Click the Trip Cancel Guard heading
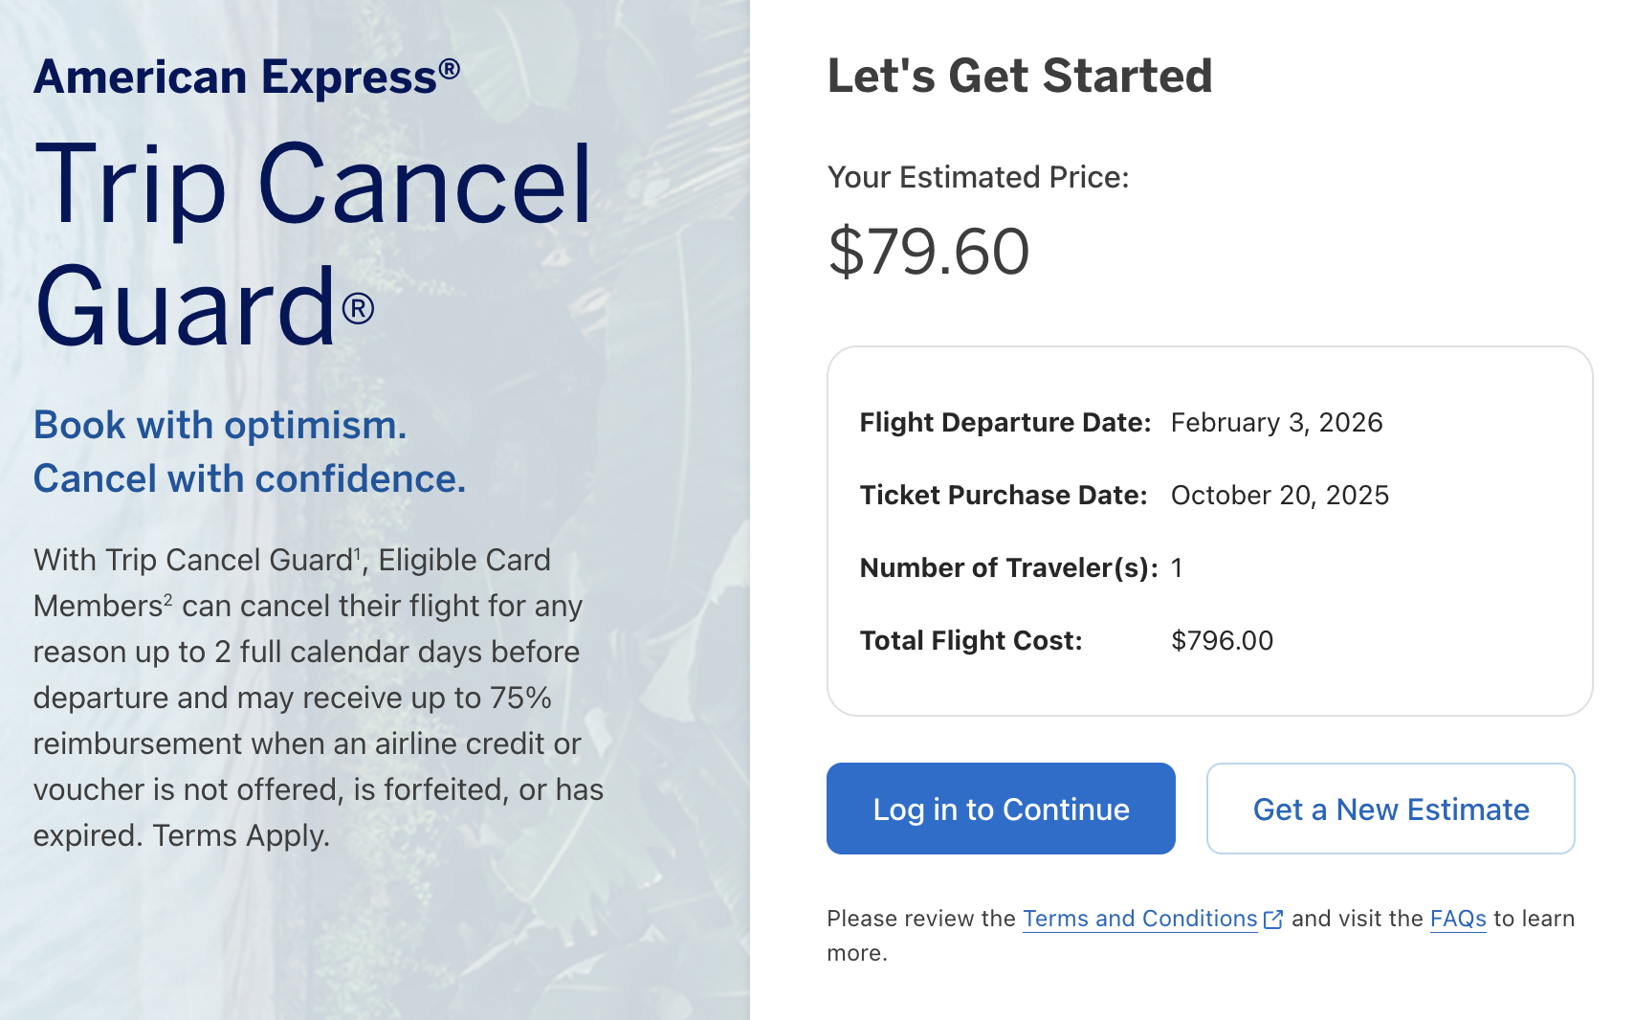The image size is (1634, 1020). (312, 244)
